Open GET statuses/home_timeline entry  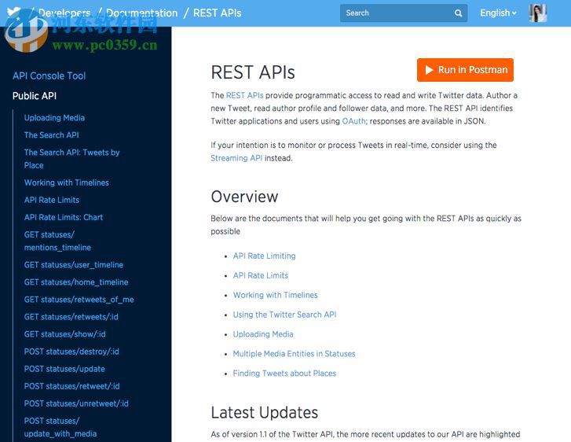point(76,282)
